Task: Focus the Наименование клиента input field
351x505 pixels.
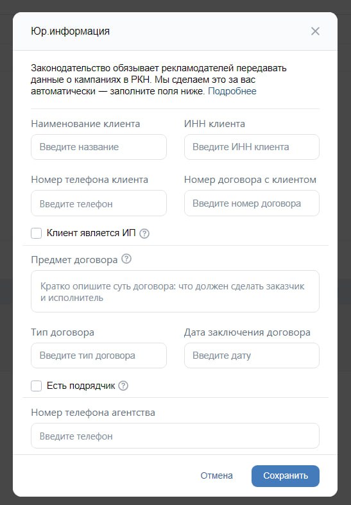Action: pos(99,147)
